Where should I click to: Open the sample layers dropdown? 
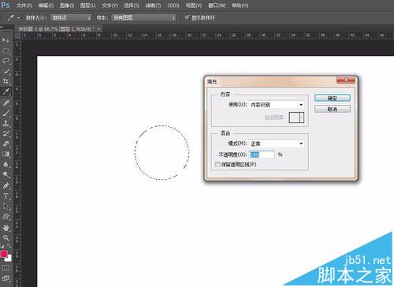[x=143, y=18]
